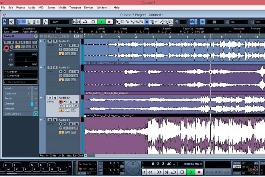Click the Inspector pan control
Viewport: 265px width, 177px height.
tap(26, 60)
